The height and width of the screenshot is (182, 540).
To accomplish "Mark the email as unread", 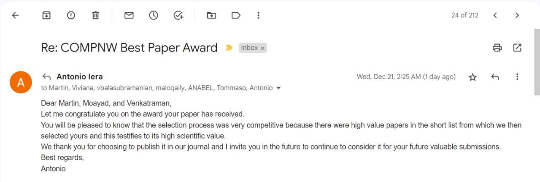I will click(x=129, y=15).
